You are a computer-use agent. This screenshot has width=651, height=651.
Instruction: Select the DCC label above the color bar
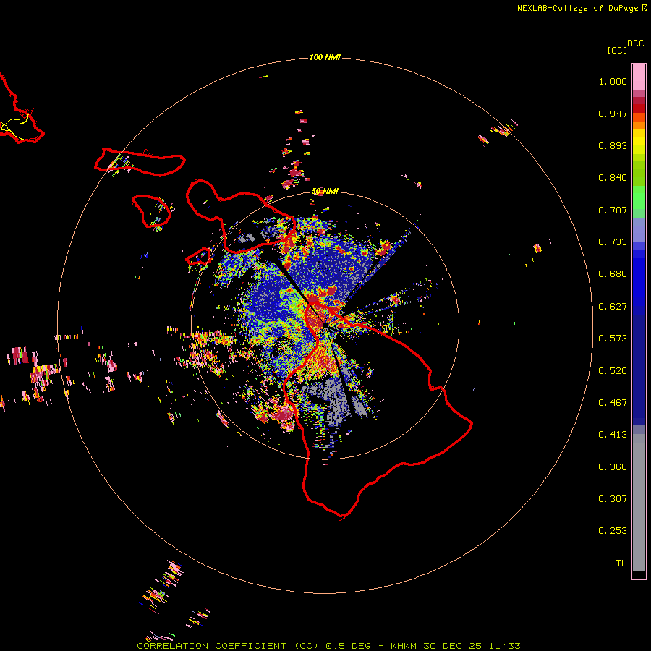point(636,43)
